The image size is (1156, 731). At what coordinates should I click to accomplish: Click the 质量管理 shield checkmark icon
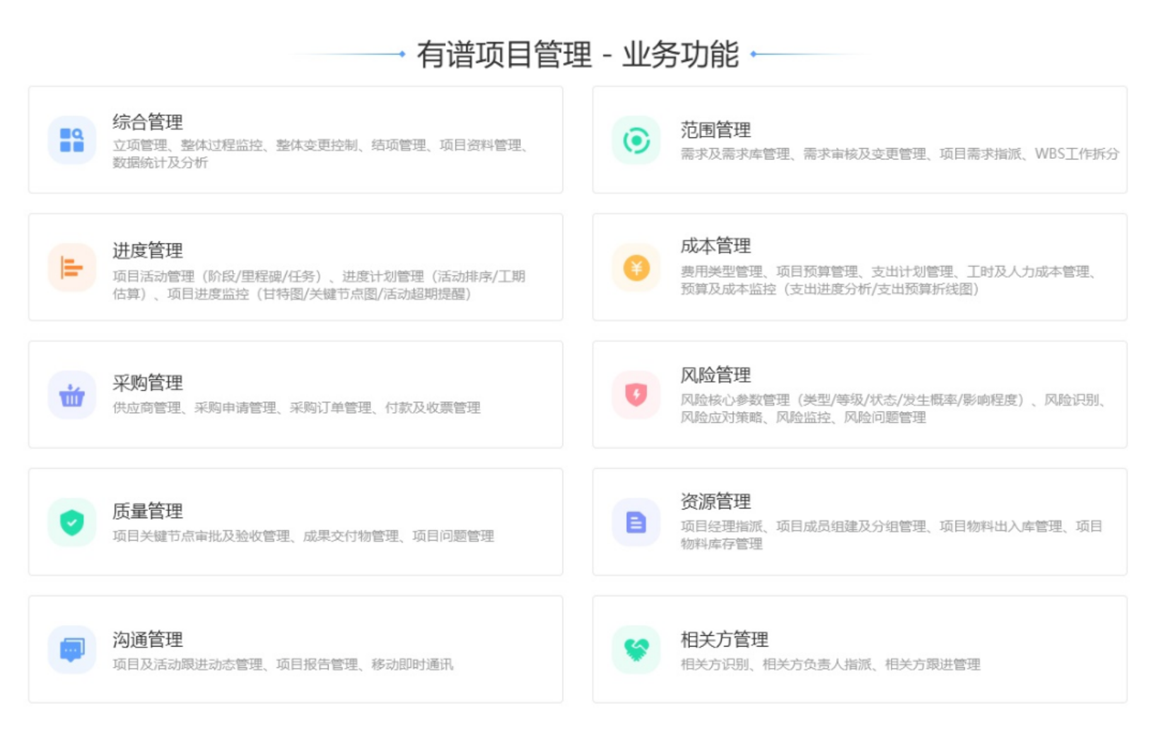(71, 521)
